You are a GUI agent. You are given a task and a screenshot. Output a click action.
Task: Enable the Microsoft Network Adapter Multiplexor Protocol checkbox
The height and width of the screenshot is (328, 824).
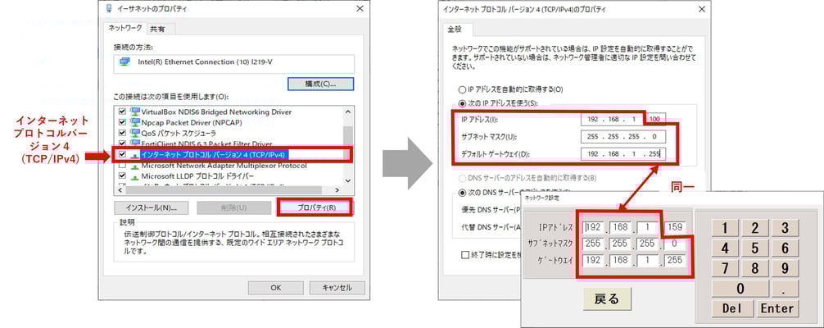click(x=123, y=165)
